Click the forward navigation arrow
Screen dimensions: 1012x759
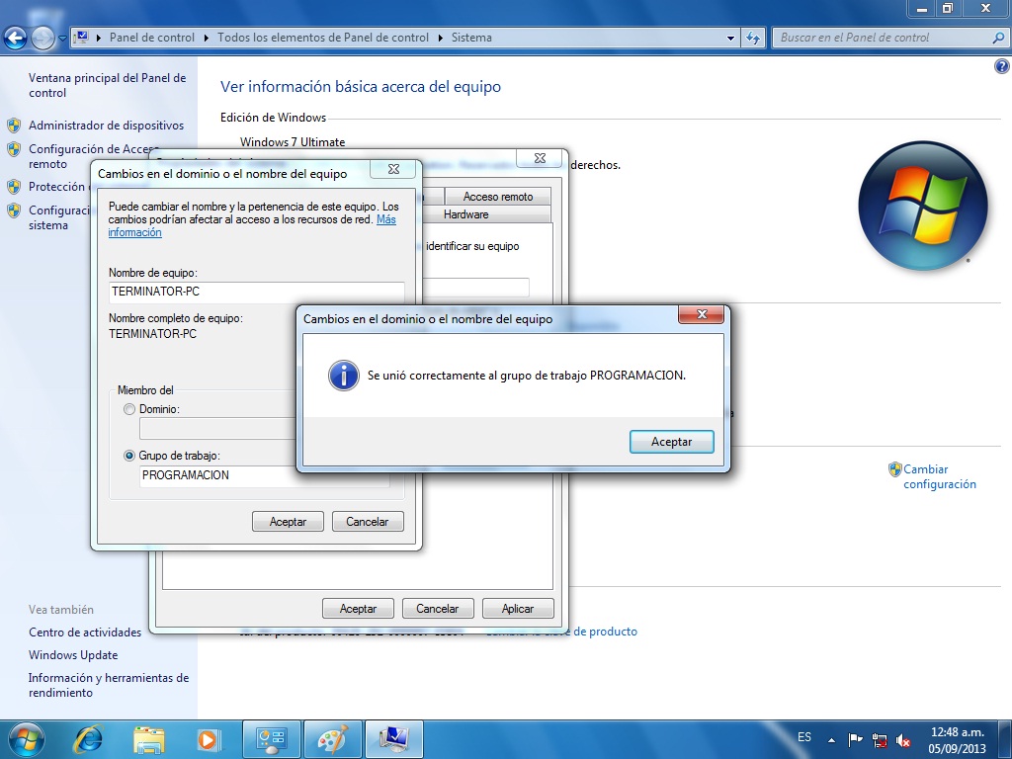pyautogui.click(x=42, y=39)
